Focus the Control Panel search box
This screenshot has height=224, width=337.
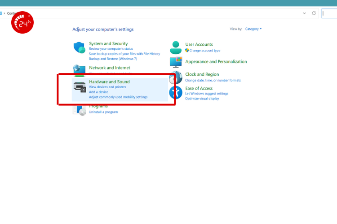[x=329, y=13]
